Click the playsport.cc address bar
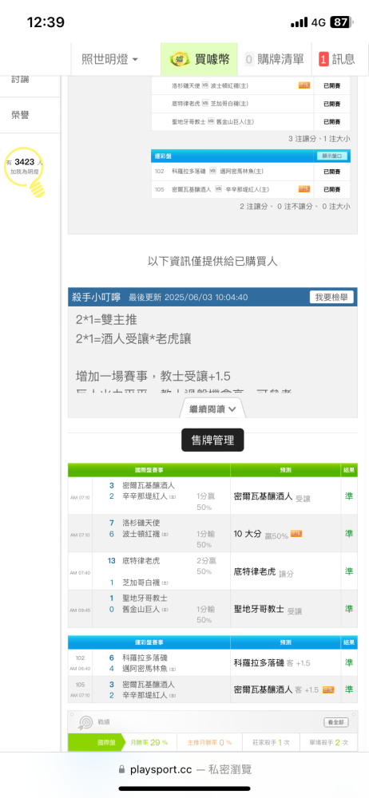 (184, 769)
